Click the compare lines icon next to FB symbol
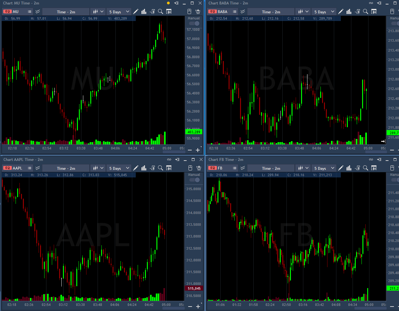399x311 pixels. click(x=243, y=168)
